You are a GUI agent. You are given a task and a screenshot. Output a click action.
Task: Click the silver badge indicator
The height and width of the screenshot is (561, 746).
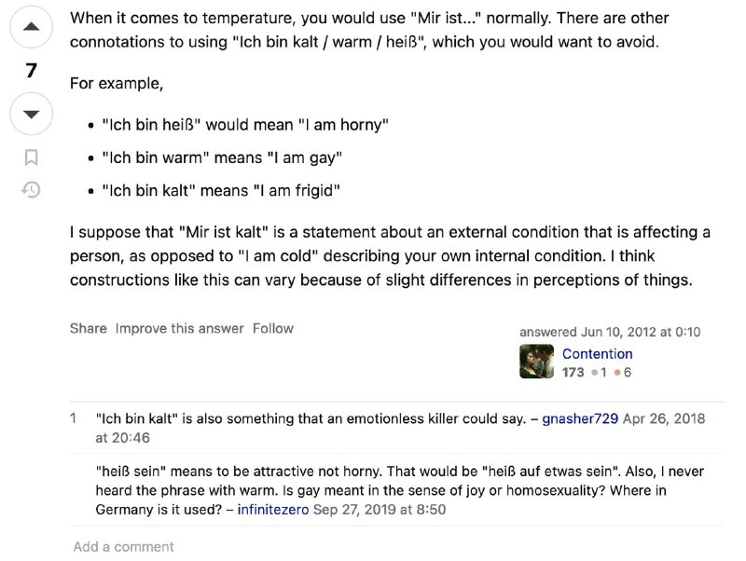click(x=599, y=372)
